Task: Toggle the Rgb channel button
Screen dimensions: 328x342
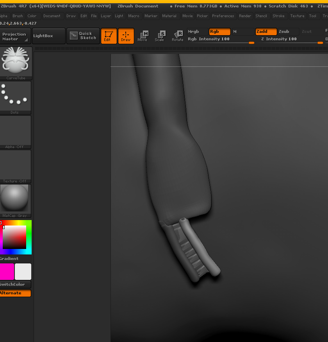Action: pyautogui.click(x=219, y=32)
